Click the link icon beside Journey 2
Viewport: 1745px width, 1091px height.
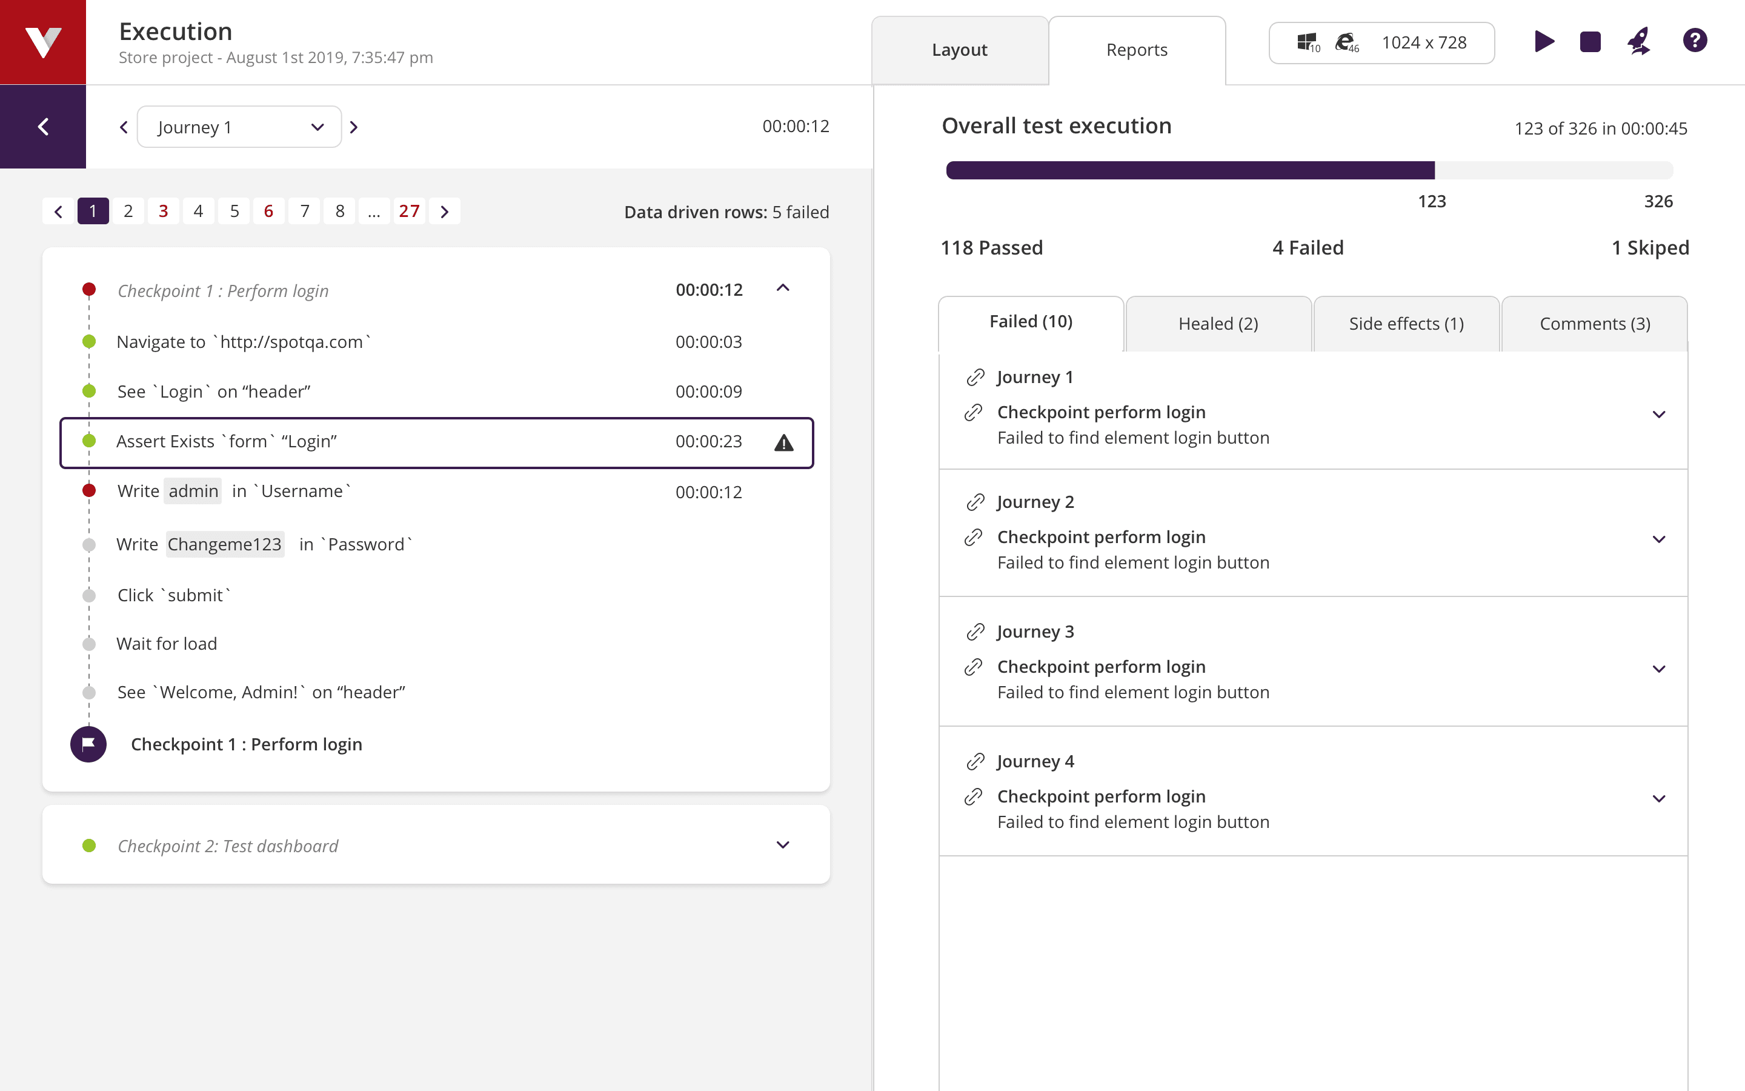[x=975, y=502]
